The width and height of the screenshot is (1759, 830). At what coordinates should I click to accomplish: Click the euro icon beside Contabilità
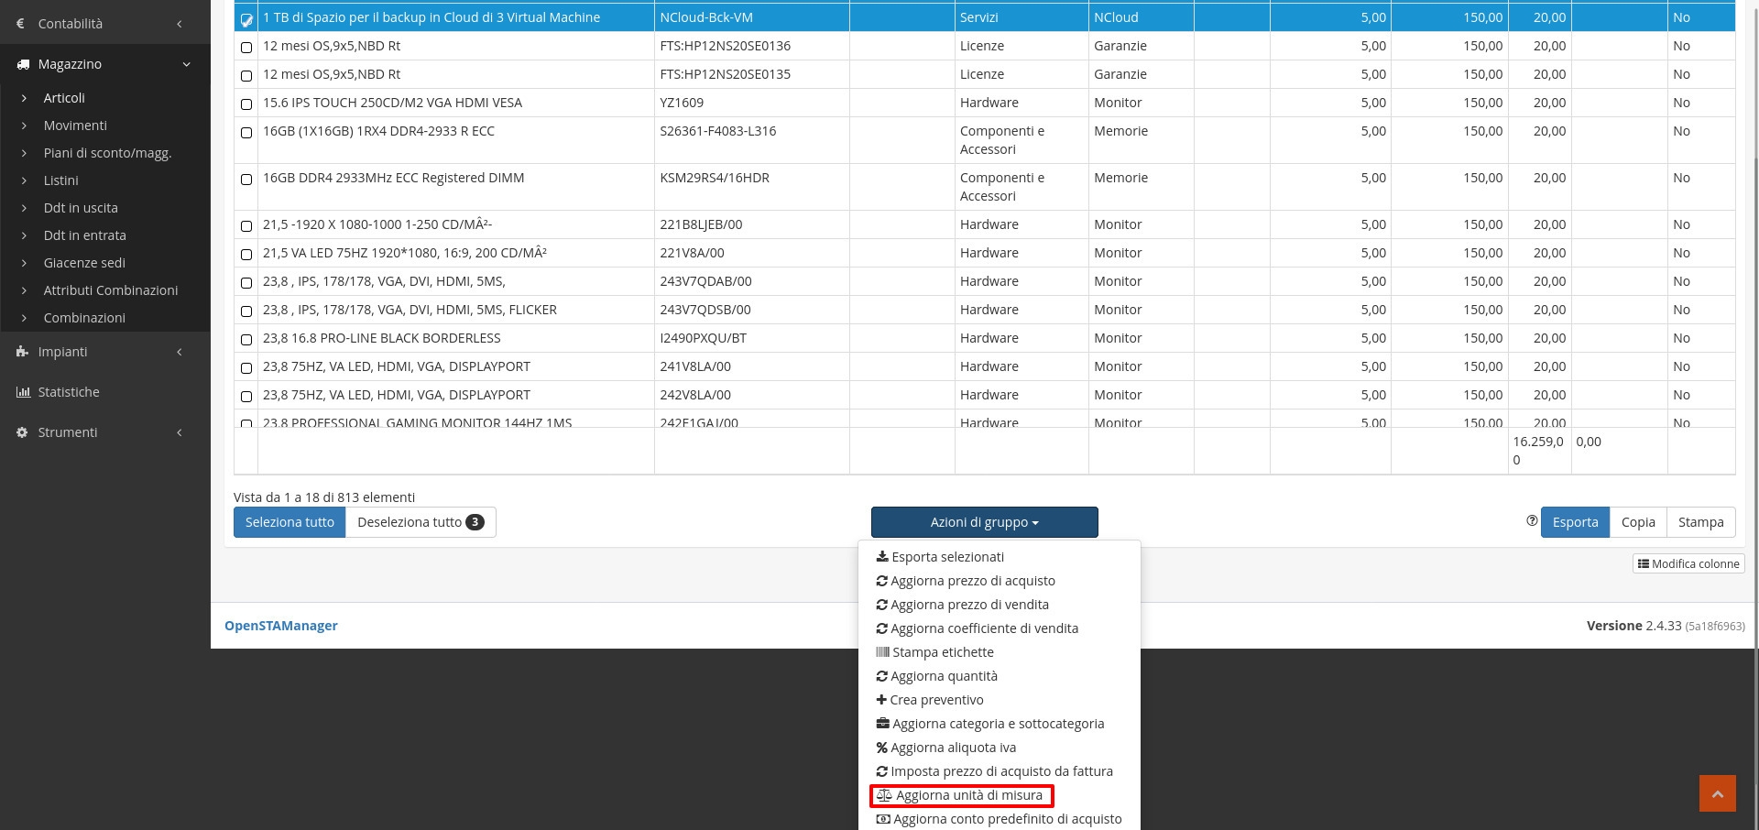click(21, 24)
